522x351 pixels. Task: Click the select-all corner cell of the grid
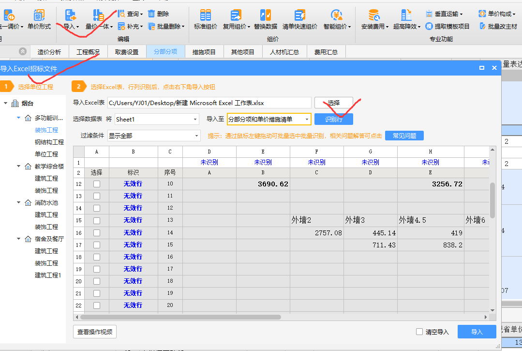tap(78, 152)
